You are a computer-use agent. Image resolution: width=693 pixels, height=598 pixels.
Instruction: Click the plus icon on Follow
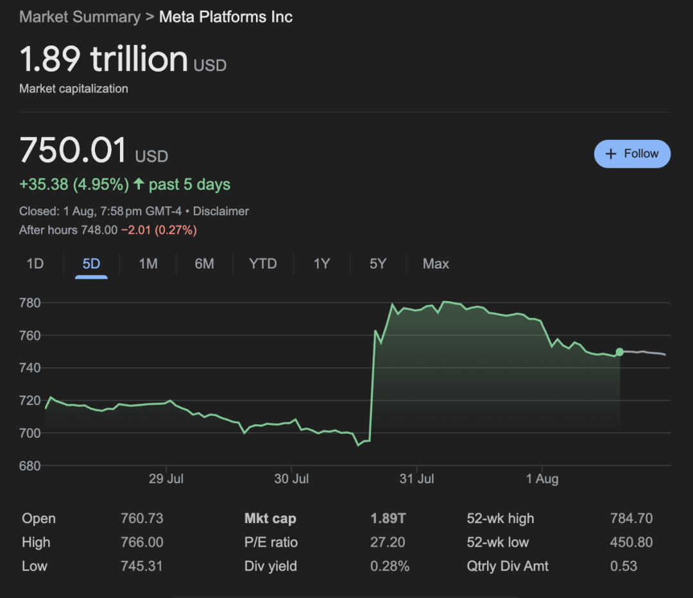point(612,154)
